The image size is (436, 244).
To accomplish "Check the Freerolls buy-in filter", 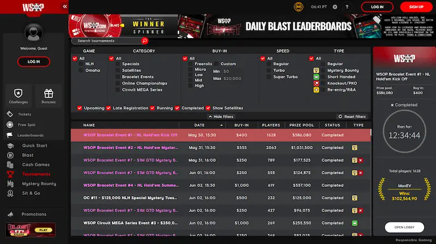I will (x=190, y=64).
